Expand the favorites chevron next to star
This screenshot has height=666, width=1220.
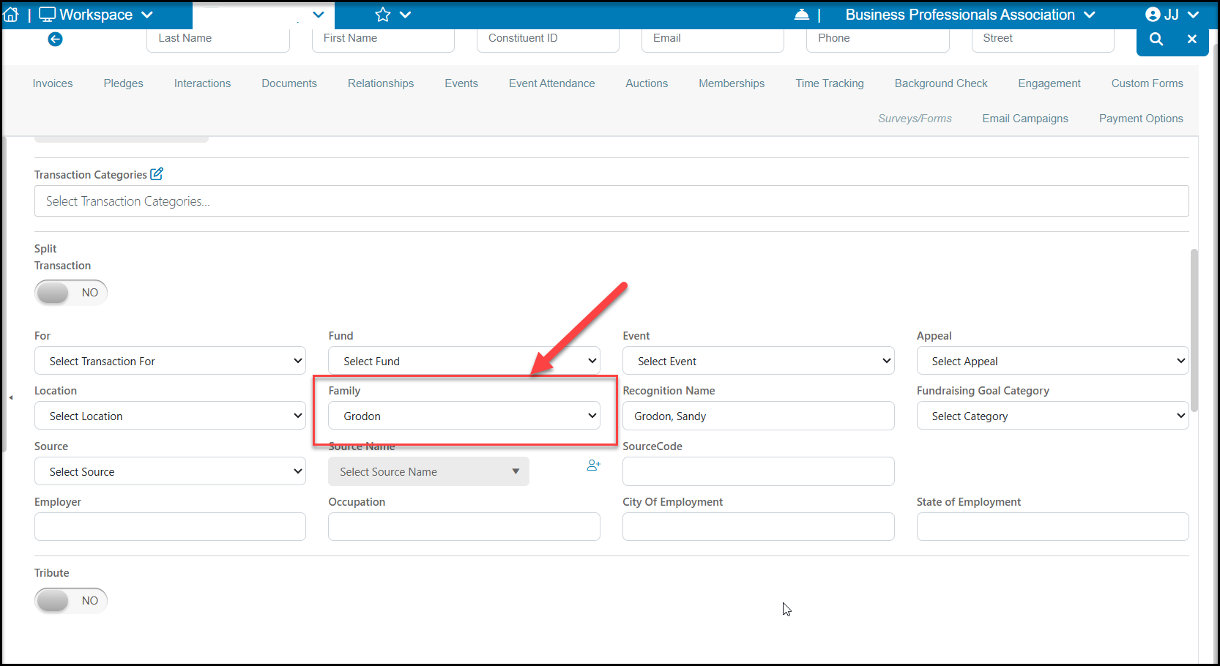pyautogui.click(x=406, y=15)
